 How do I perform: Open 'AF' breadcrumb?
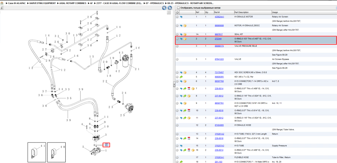pyautogui.click(x=92, y=3)
